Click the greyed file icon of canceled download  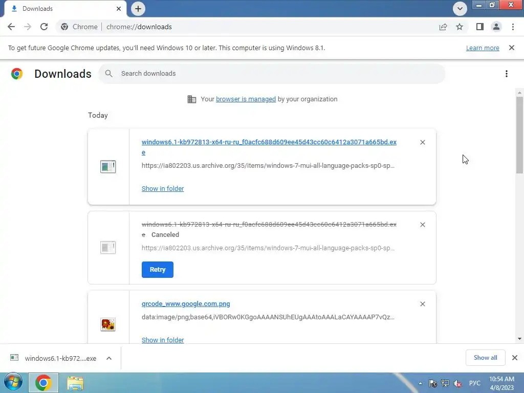(108, 248)
